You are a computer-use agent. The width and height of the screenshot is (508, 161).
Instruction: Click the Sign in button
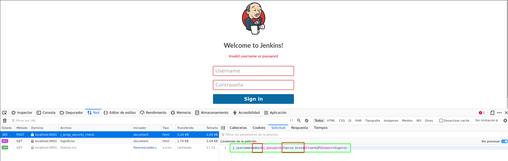pos(253,99)
